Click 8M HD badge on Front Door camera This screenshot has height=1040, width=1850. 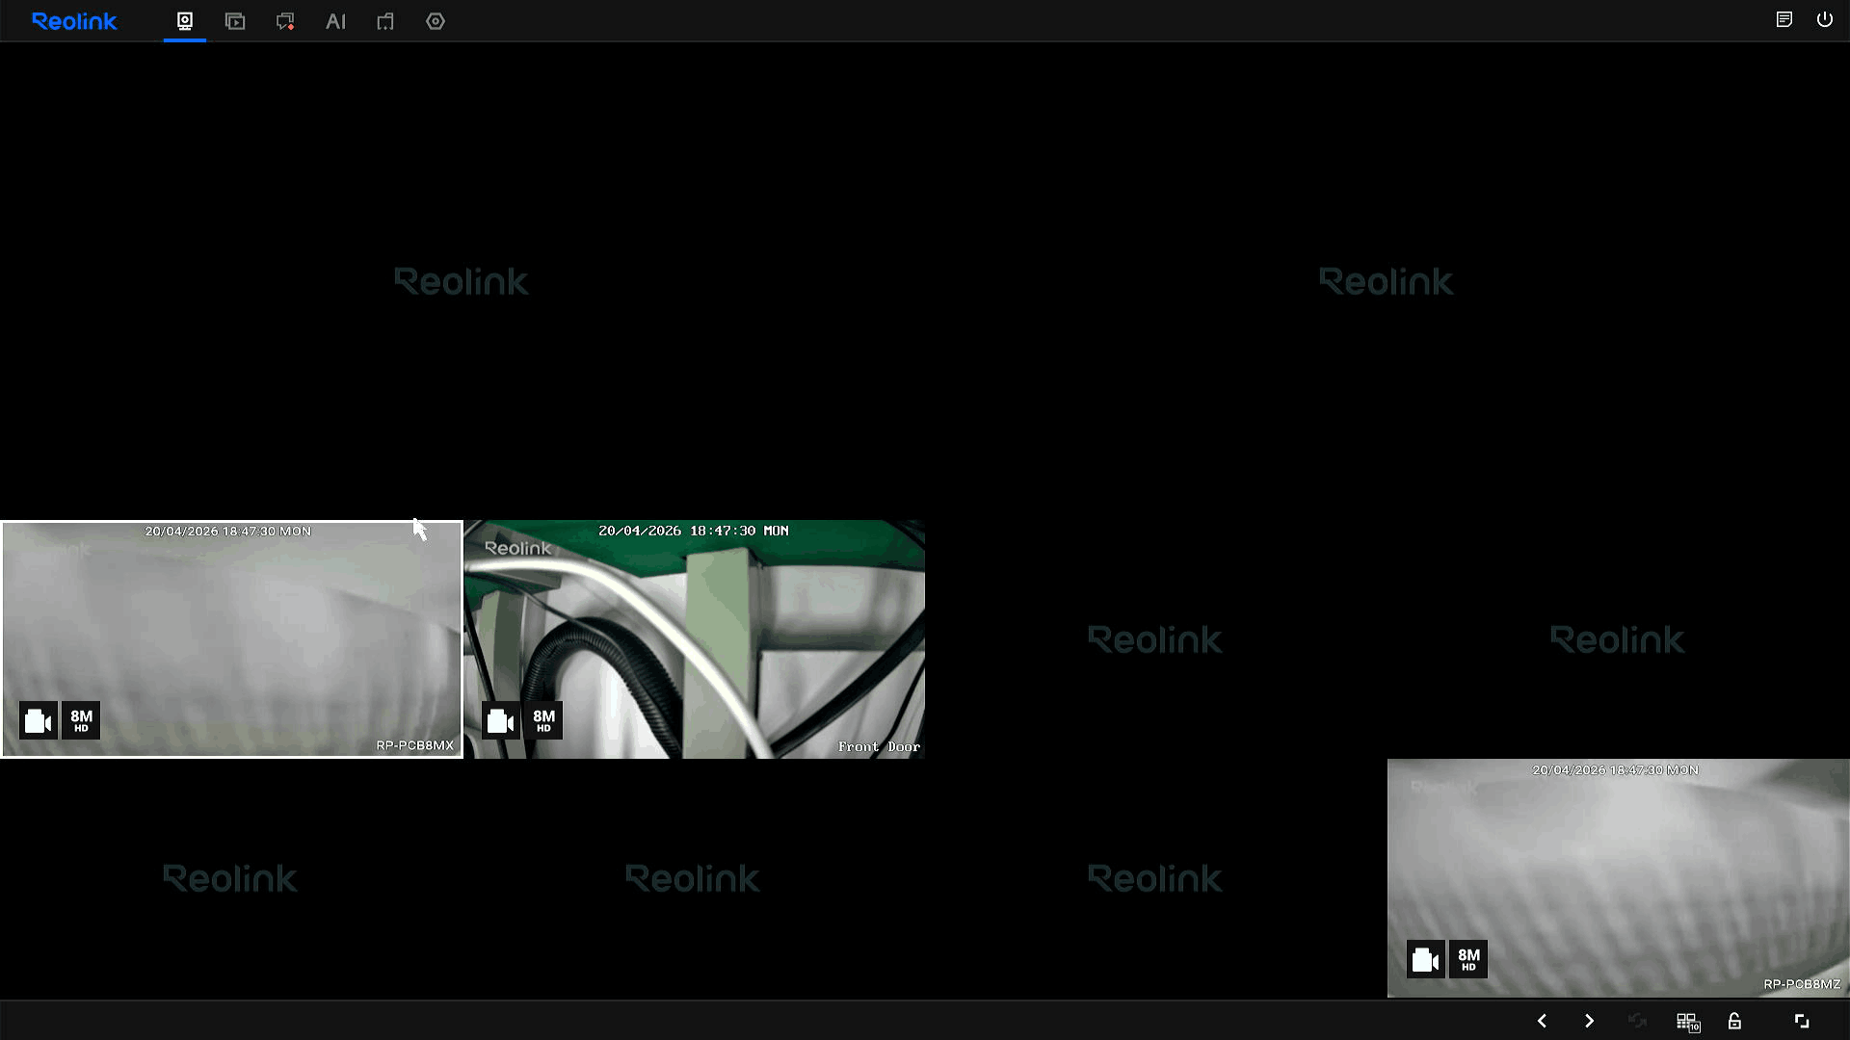tap(543, 720)
